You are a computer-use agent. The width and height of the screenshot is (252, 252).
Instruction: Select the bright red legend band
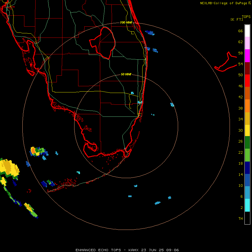pyautogui.click(x=247, y=81)
